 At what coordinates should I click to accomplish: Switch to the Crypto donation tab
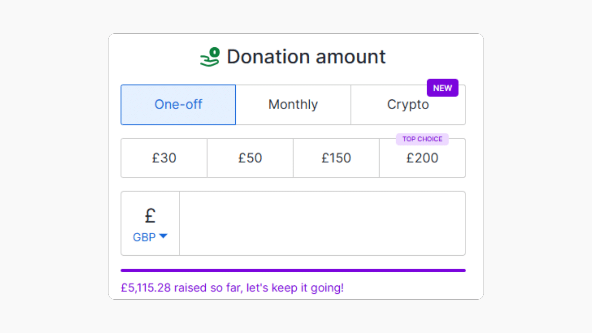pyautogui.click(x=408, y=105)
